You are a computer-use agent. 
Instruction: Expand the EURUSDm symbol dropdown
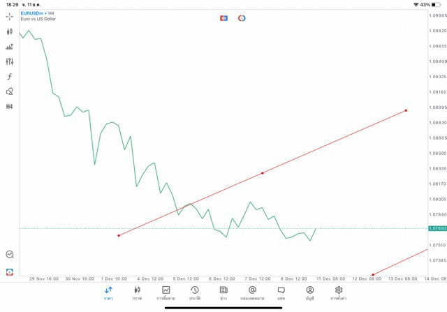point(34,13)
